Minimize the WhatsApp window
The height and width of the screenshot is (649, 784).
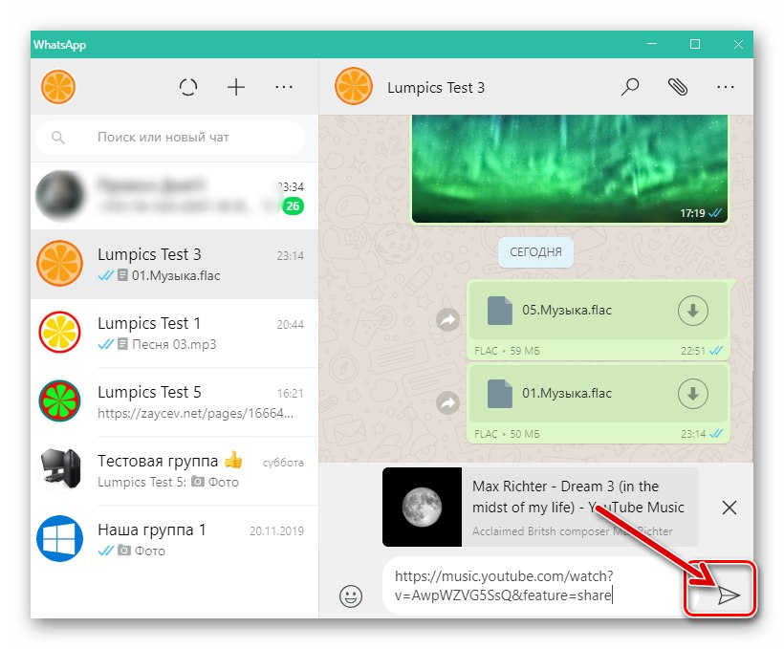pos(651,44)
